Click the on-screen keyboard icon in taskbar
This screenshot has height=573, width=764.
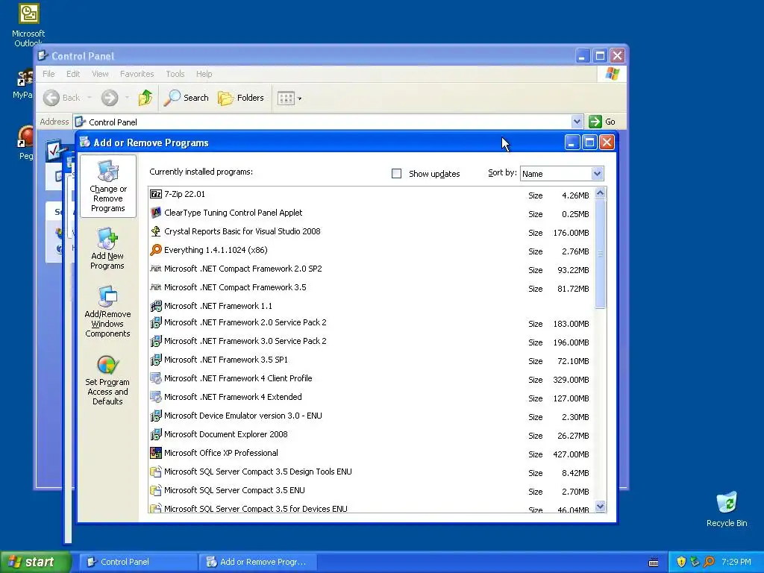654,563
